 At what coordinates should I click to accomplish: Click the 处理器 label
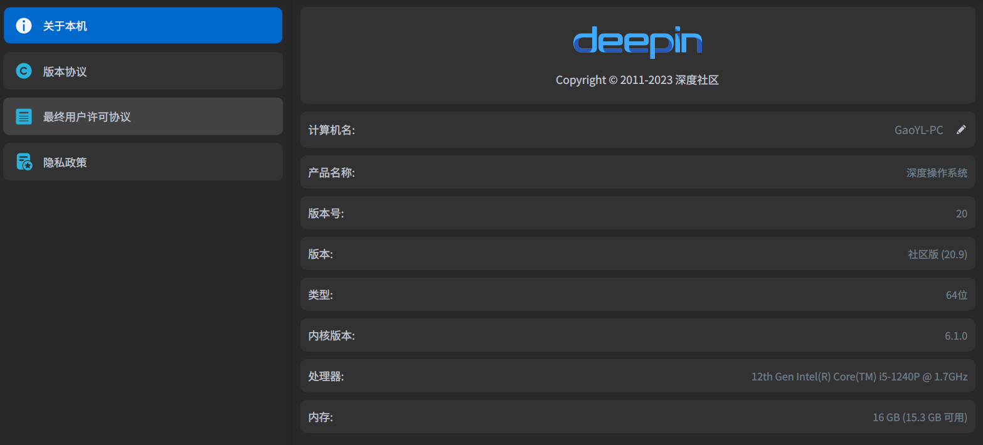(x=326, y=376)
